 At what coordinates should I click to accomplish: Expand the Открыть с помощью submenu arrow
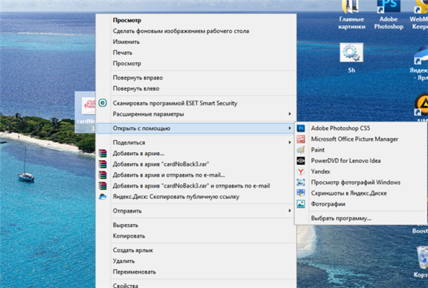[x=290, y=128]
